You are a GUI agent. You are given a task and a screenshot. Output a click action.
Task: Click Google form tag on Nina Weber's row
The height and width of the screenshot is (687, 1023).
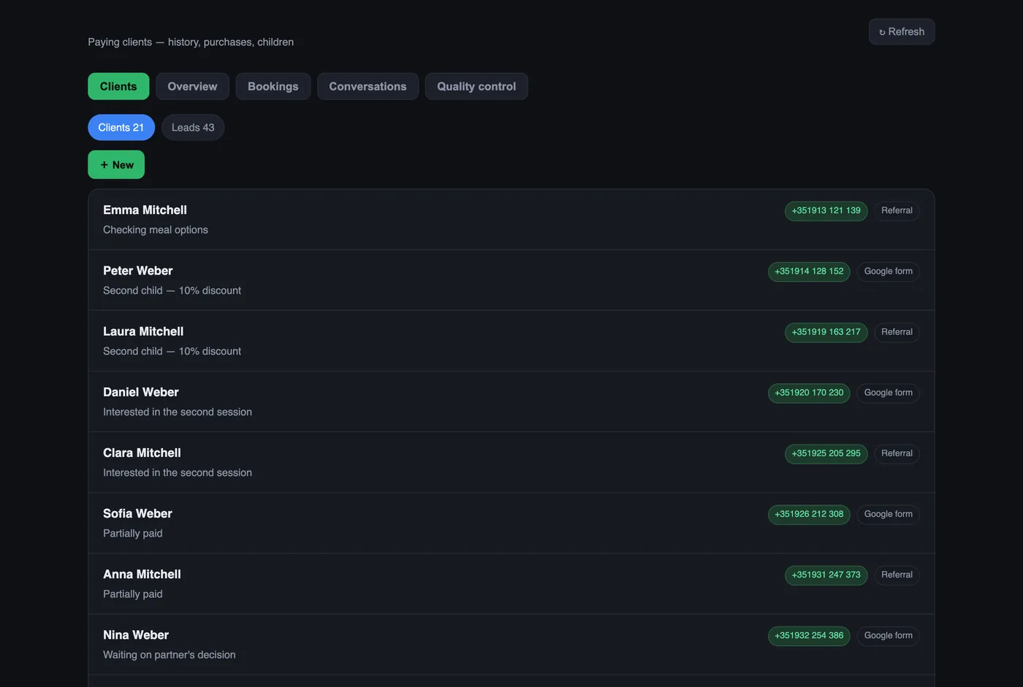click(x=888, y=634)
